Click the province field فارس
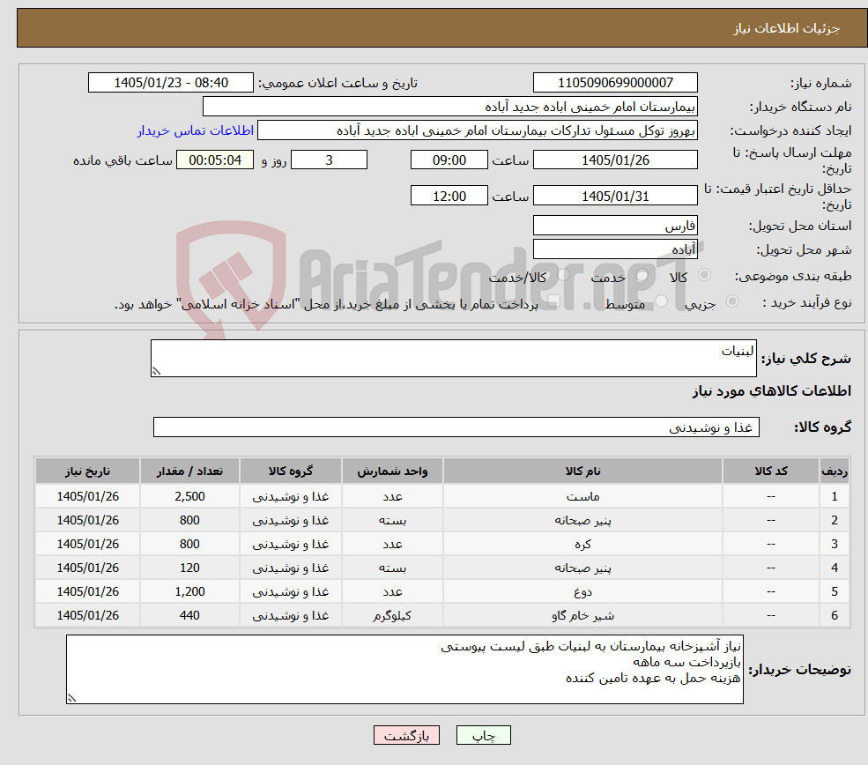This screenshot has width=868, height=765. 615,226
